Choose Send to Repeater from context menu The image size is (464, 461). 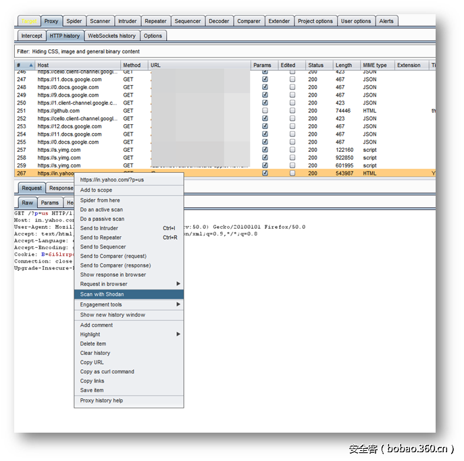point(101,238)
